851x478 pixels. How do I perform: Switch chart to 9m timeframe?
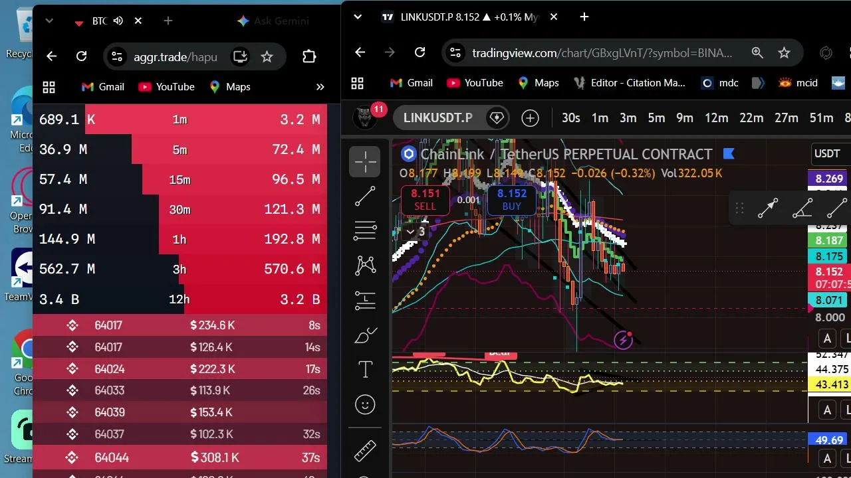click(x=685, y=118)
